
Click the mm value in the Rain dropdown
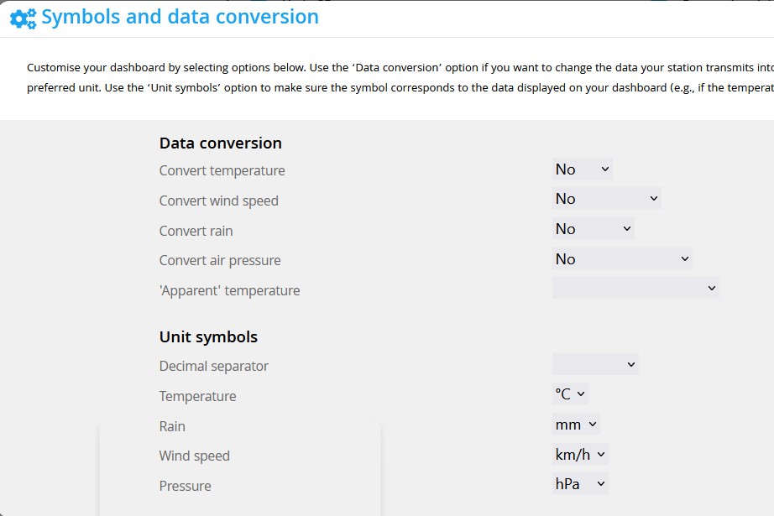(567, 424)
